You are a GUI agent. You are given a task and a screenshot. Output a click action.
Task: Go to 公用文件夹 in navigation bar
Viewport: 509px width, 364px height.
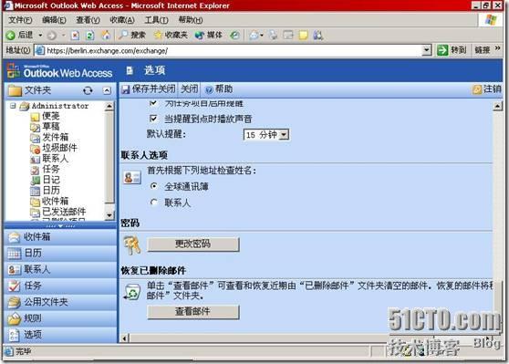pos(61,302)
